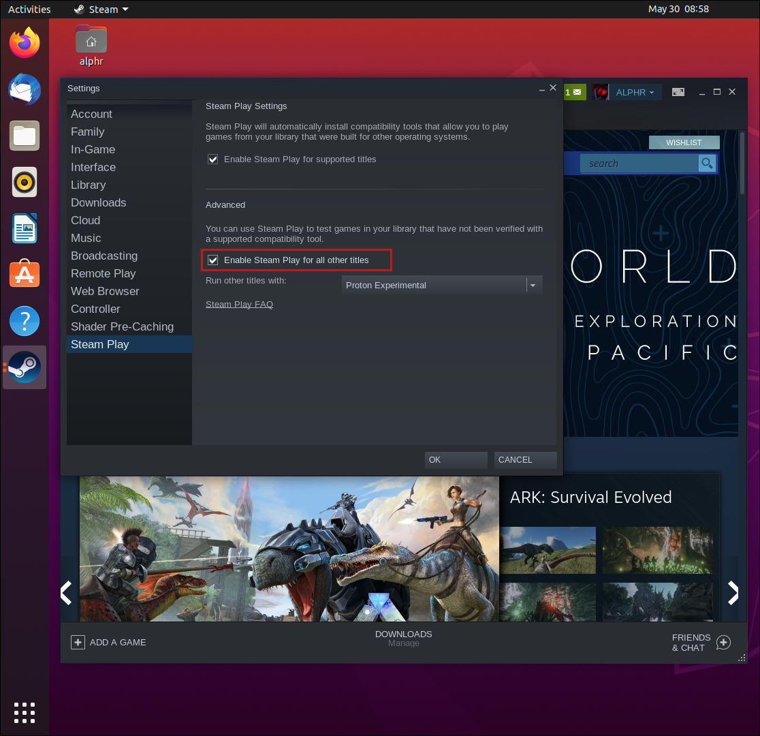Open the Help question mark icon

[25, 321]
